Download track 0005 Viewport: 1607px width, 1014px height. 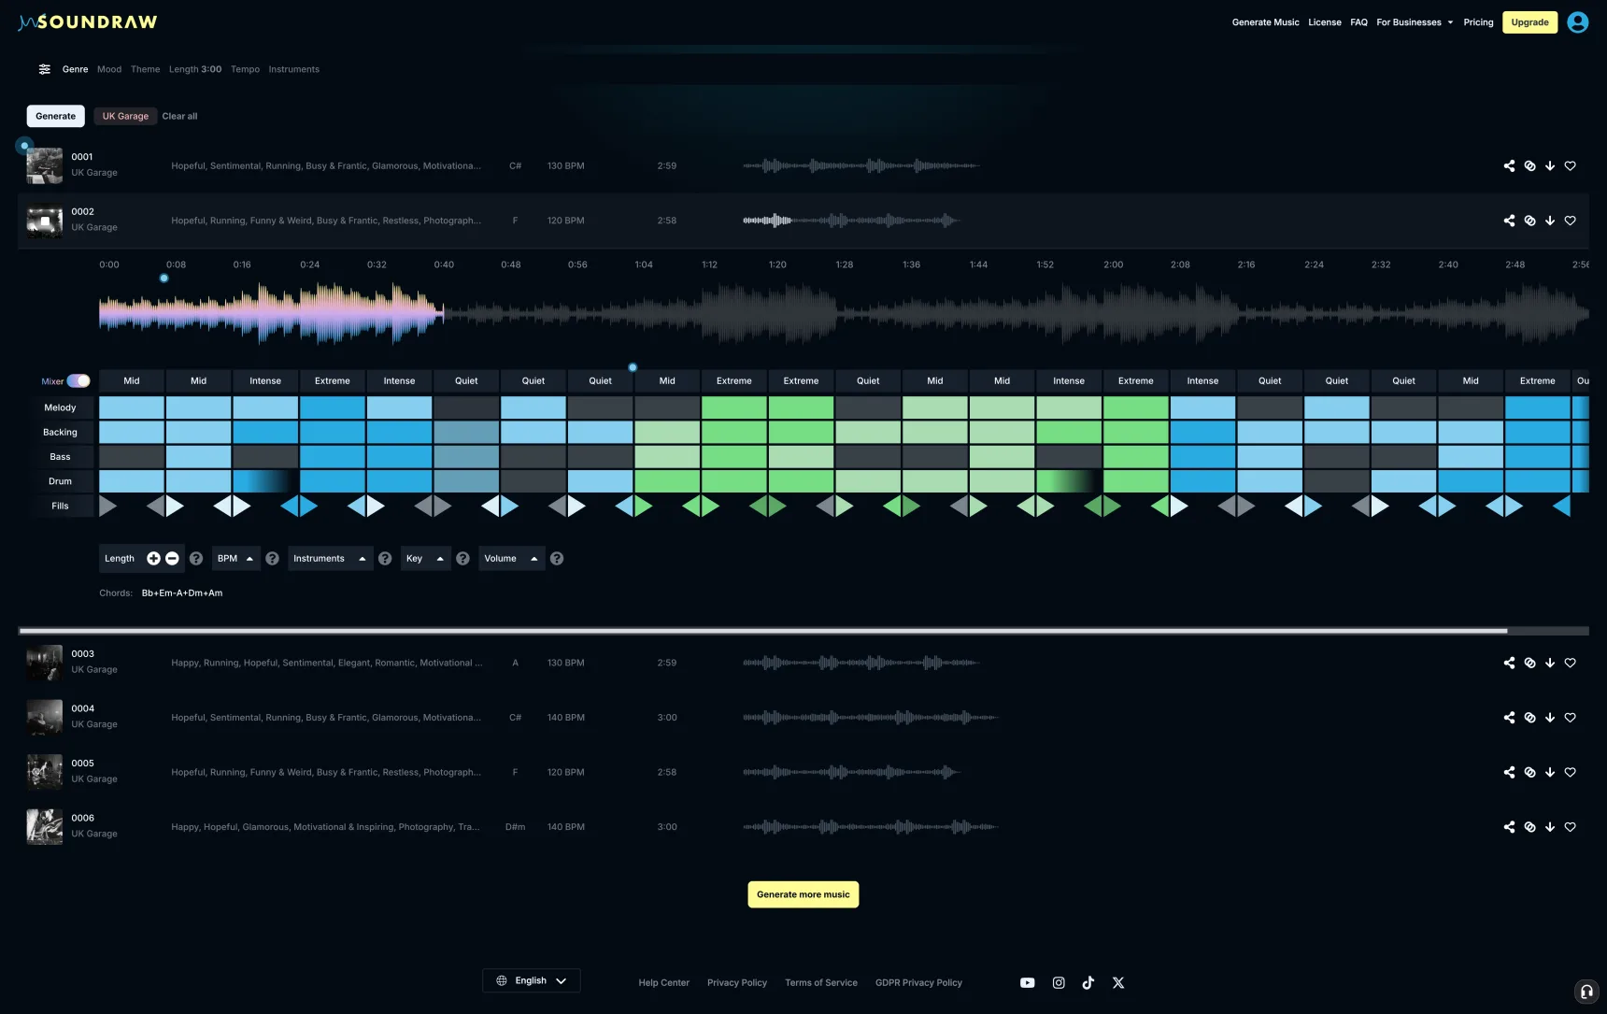tap(1550, 772)
